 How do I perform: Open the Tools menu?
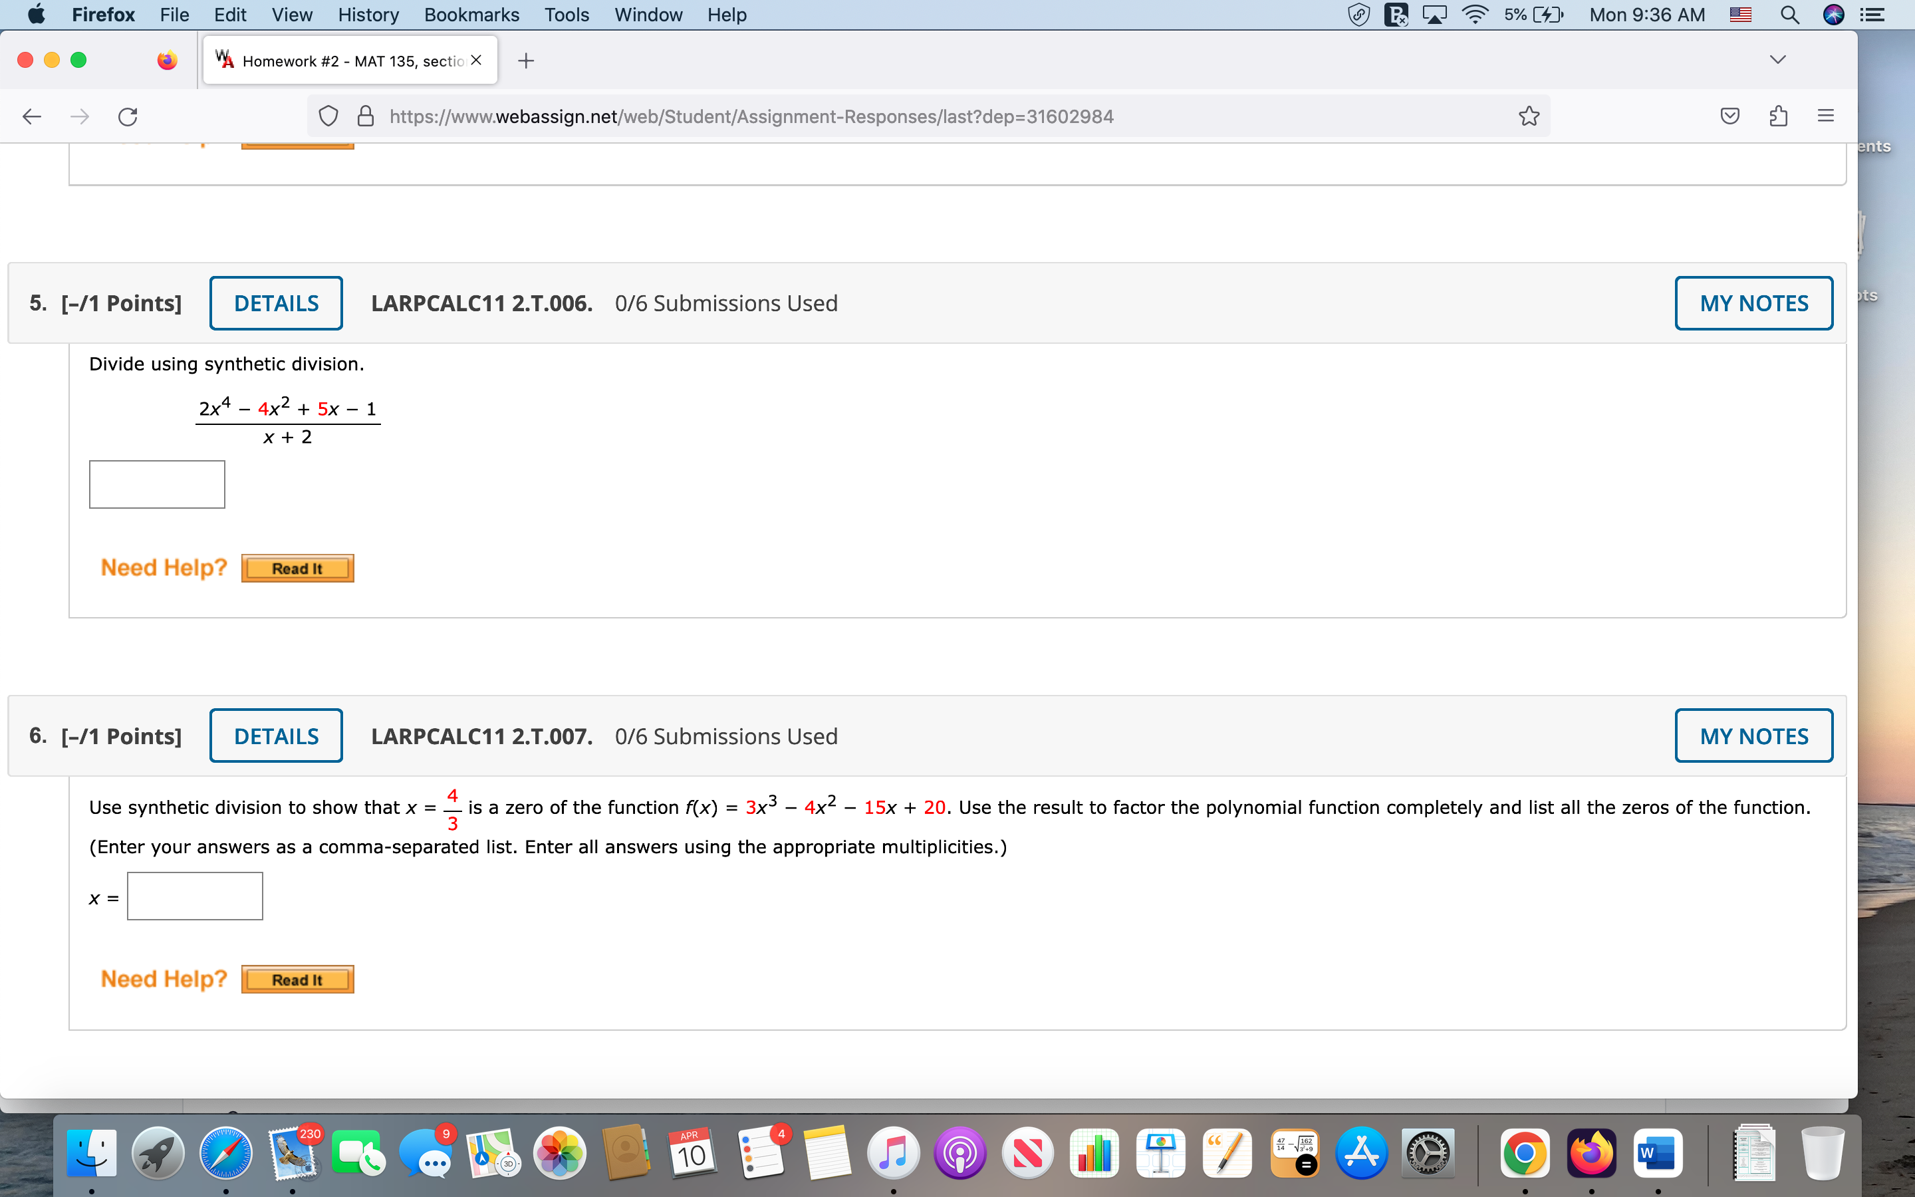click(x=567, y=14)
